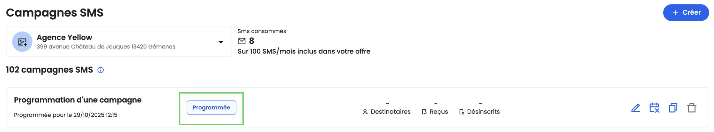Image resolution: width=714 pixels, height=132 pixels.
Task: Click the Reçus received icon
Action: point(424,112)
